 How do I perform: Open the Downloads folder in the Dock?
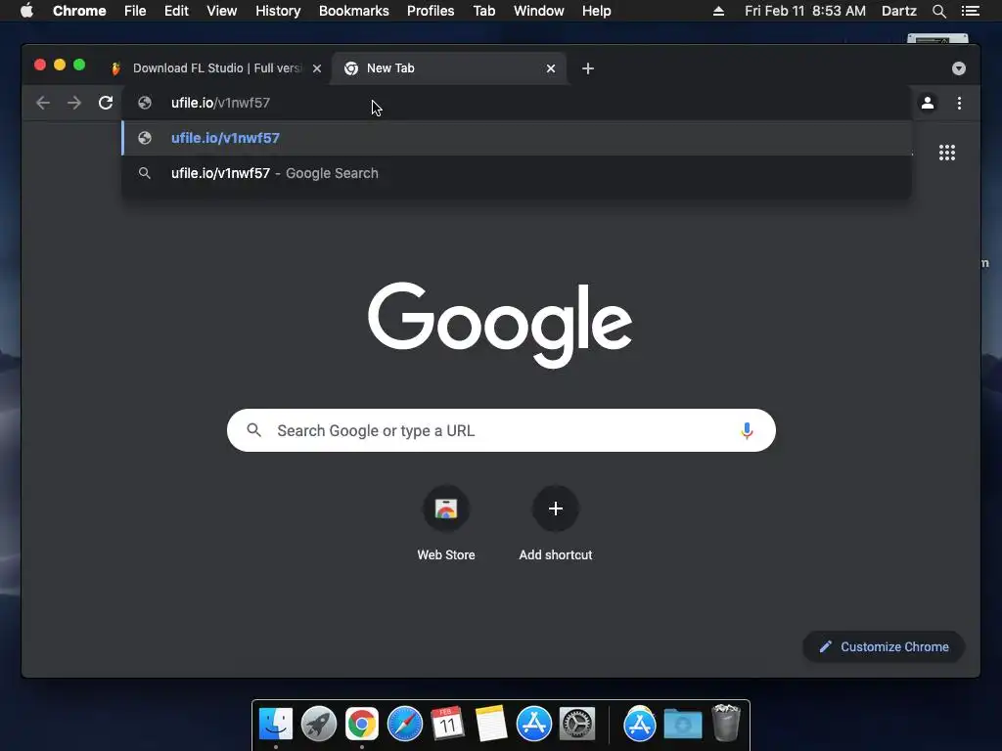(x=682, y=724)
